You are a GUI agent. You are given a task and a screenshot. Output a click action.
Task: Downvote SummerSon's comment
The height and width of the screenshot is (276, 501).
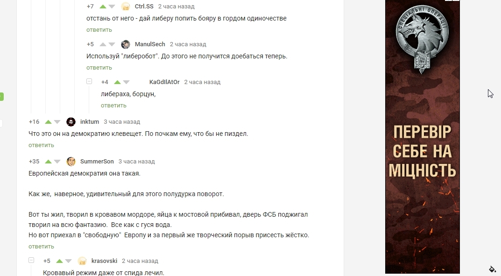[x=57, y=162]
